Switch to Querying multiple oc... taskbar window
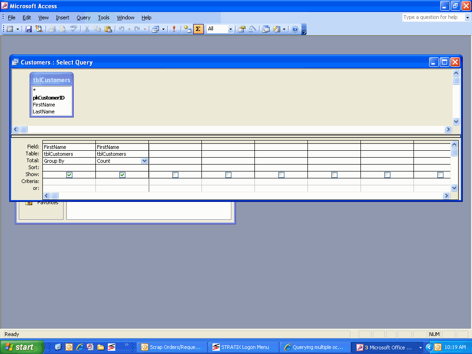472x354 pixels. click(314, 348)
